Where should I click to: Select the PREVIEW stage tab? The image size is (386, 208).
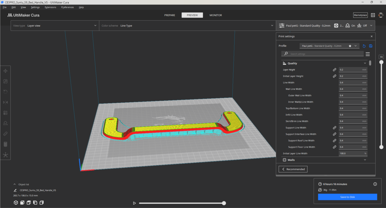click(192, 15)
